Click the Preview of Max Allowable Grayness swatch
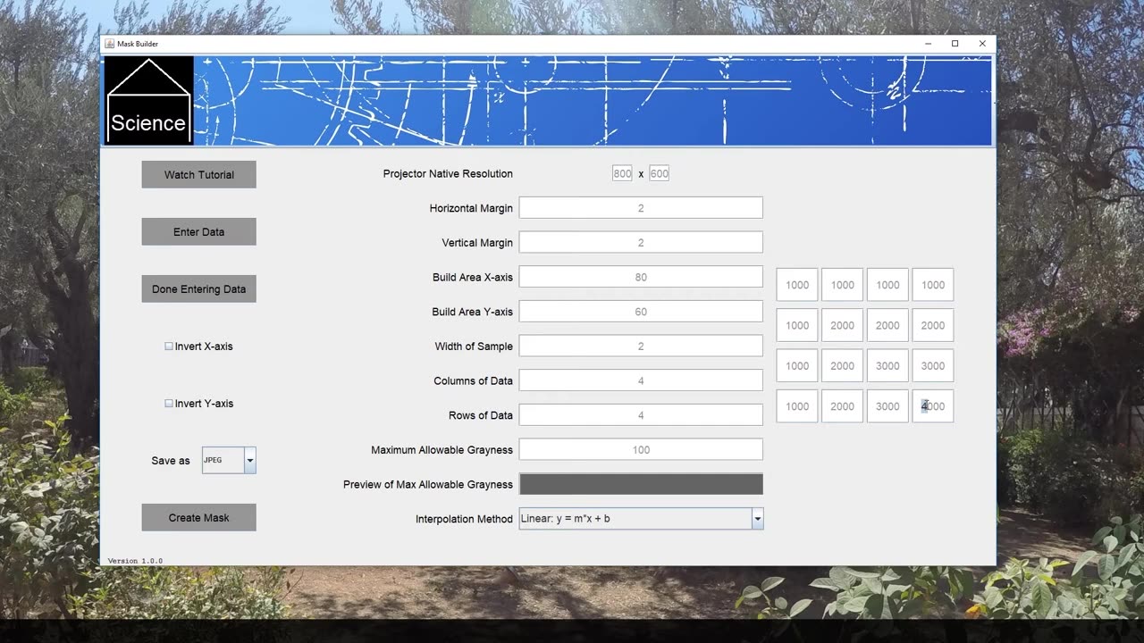Screen dimensions: 1144x643 click(640, 483)
